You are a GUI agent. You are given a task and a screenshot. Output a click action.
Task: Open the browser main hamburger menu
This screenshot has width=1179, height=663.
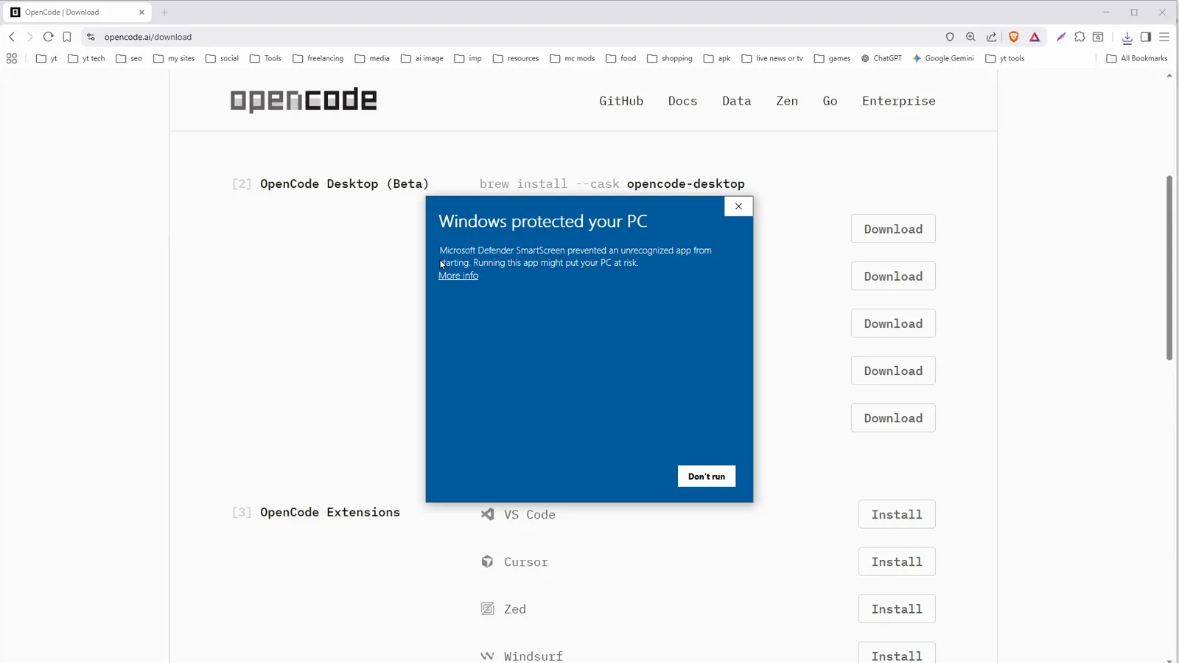1164,37
